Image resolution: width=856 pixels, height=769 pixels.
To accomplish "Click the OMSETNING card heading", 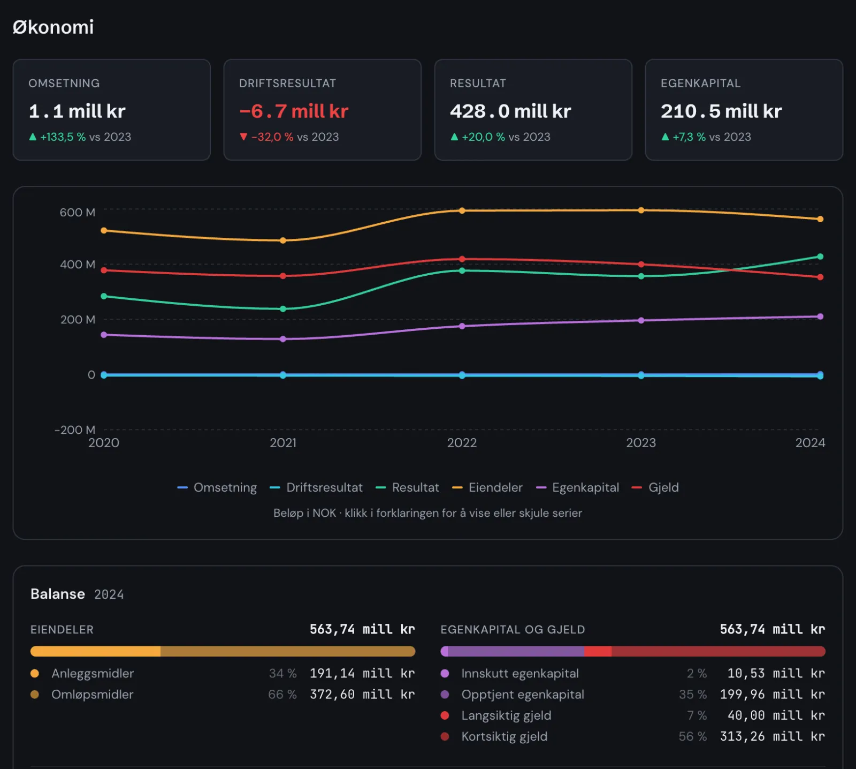I will (x=64, y=83).
